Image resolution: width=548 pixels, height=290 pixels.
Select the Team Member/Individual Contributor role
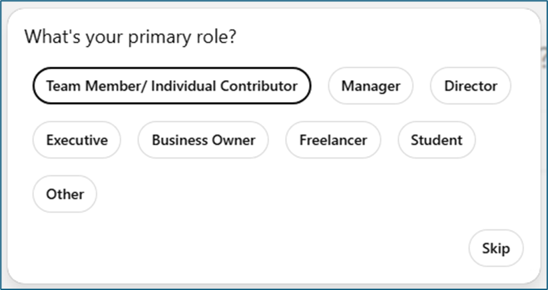tap(172, 86)
